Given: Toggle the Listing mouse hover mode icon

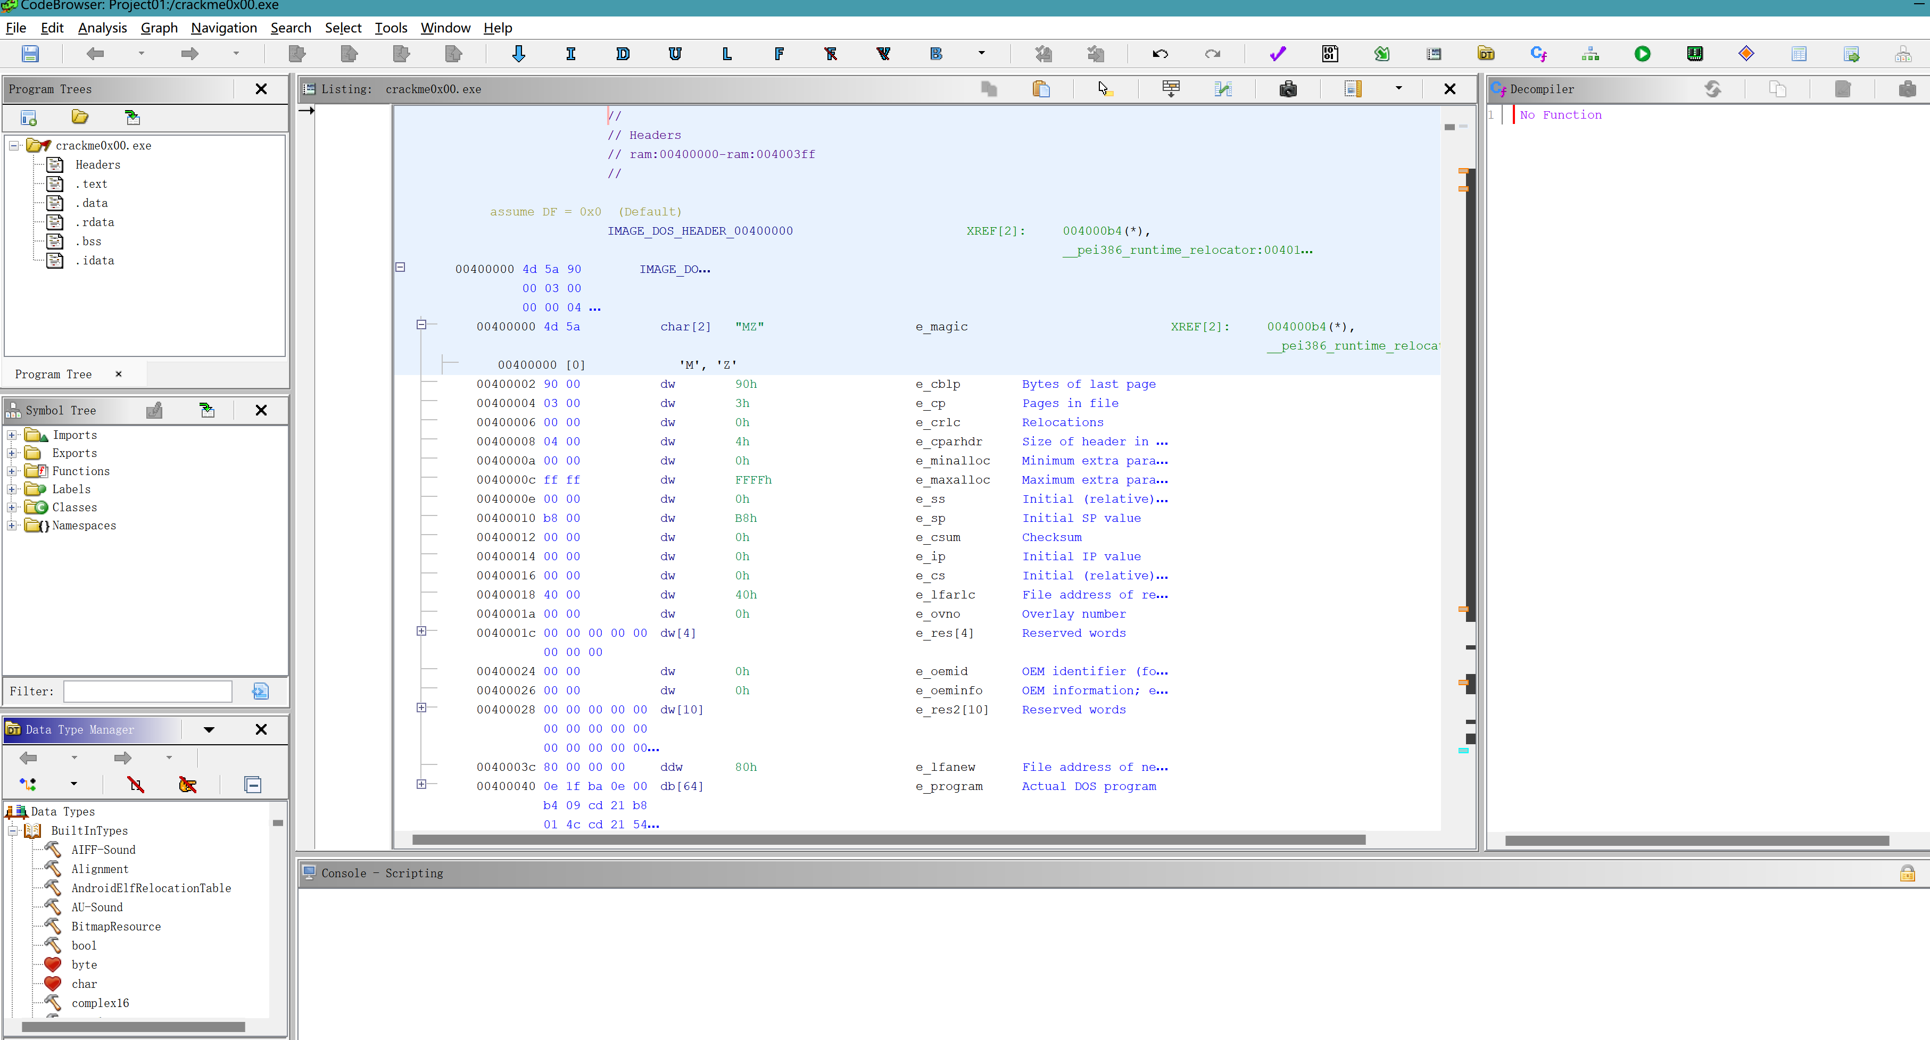Looking at the screenshot, I should tap(1105, 89).
